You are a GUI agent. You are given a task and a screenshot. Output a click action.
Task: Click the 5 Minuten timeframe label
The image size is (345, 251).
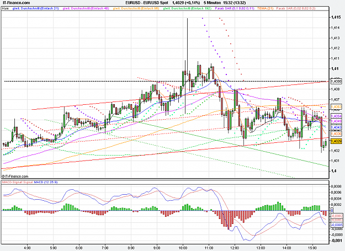[213, 3]
